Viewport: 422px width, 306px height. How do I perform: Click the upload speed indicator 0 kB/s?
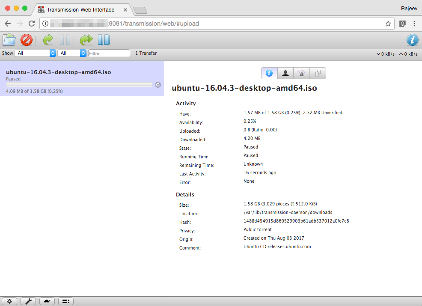tap(409, 54)
